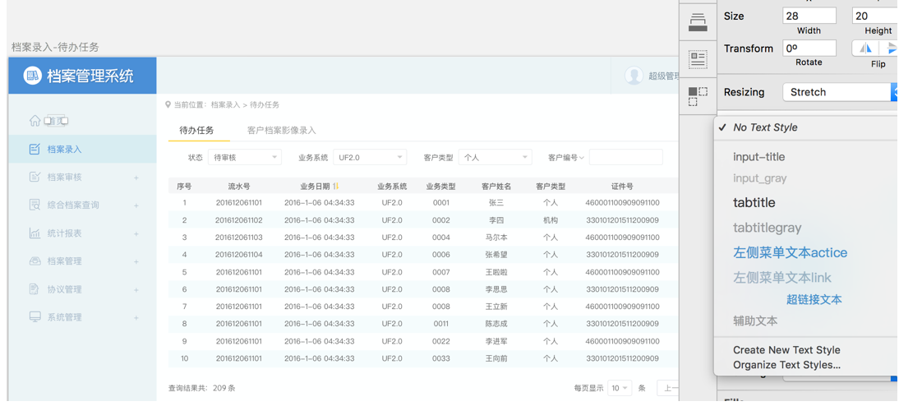
Task: Click the 系统管理 monitor icon
Action: click(35, 316)
